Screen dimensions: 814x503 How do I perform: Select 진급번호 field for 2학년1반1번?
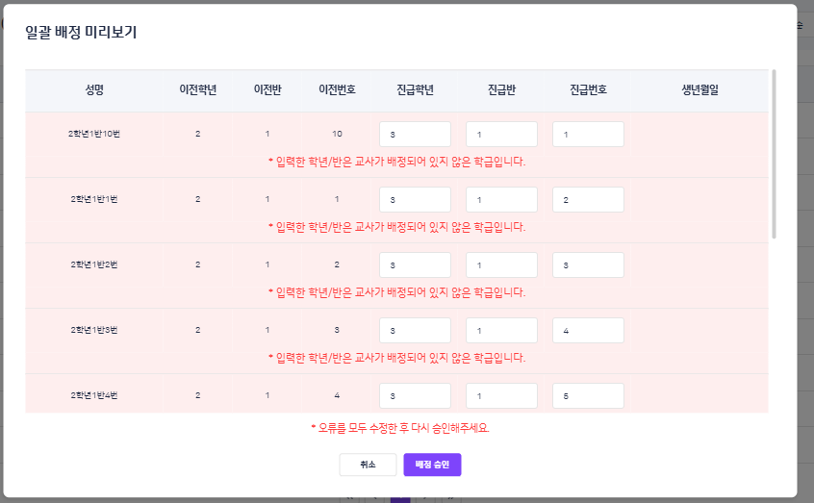(588, 200)
